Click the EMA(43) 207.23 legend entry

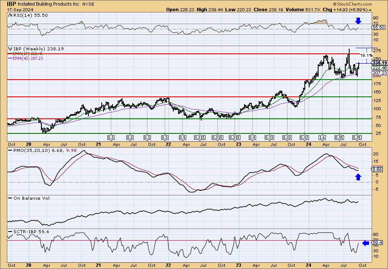(x=25, y=58)
